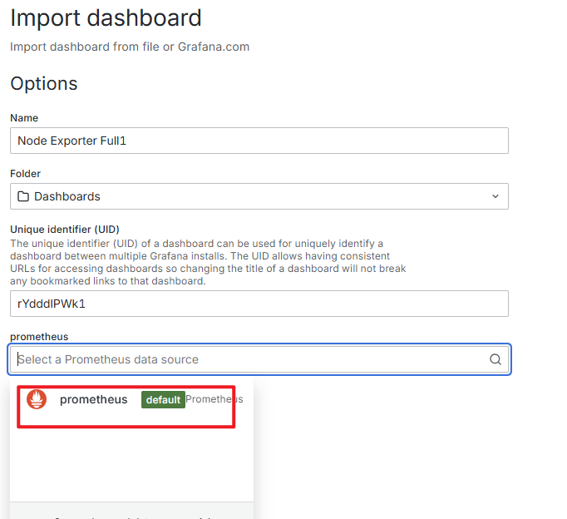
Task: Click the UID field containing rYdddlPWk1
Action: [x=259, y=304]
